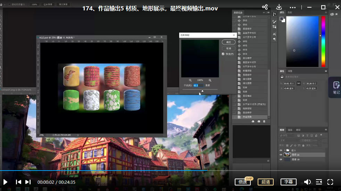
Task: Open the 超清 video quality selector
Action: point(265,182)
